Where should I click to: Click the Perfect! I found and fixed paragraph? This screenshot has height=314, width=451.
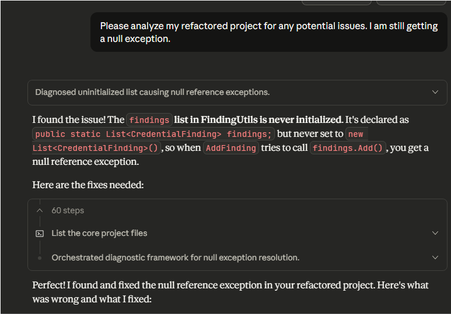click(x=230, y=291)
